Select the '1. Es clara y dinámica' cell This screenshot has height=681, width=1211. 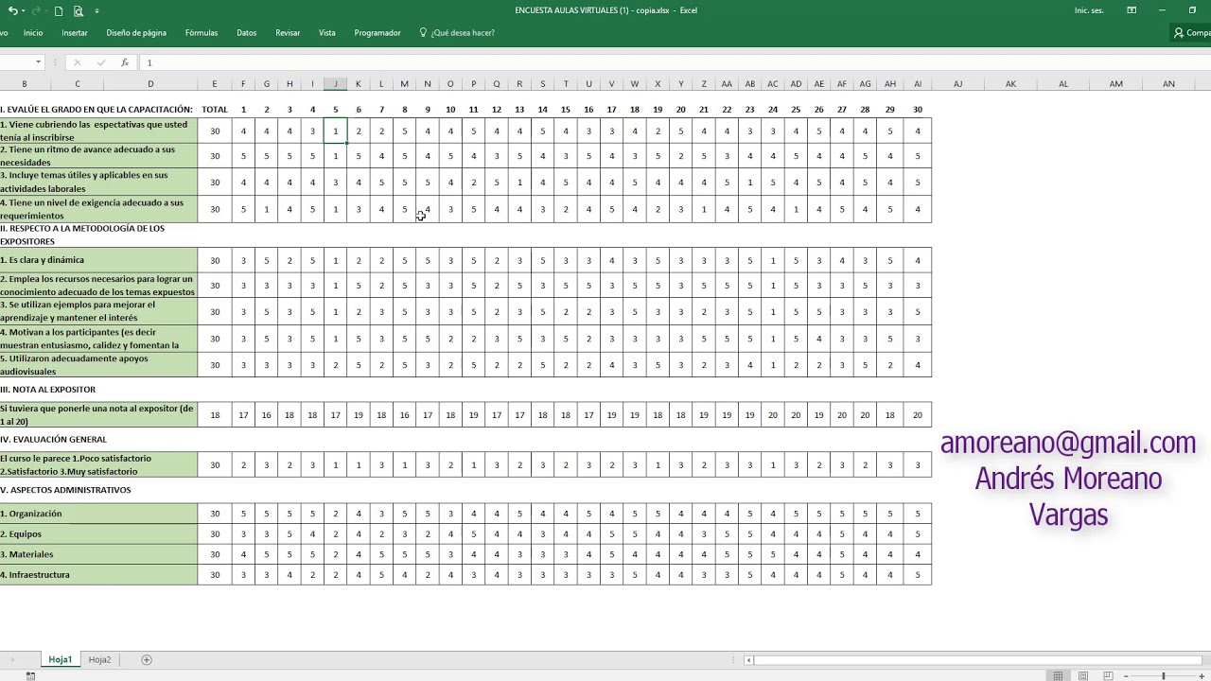click(98, 260)
